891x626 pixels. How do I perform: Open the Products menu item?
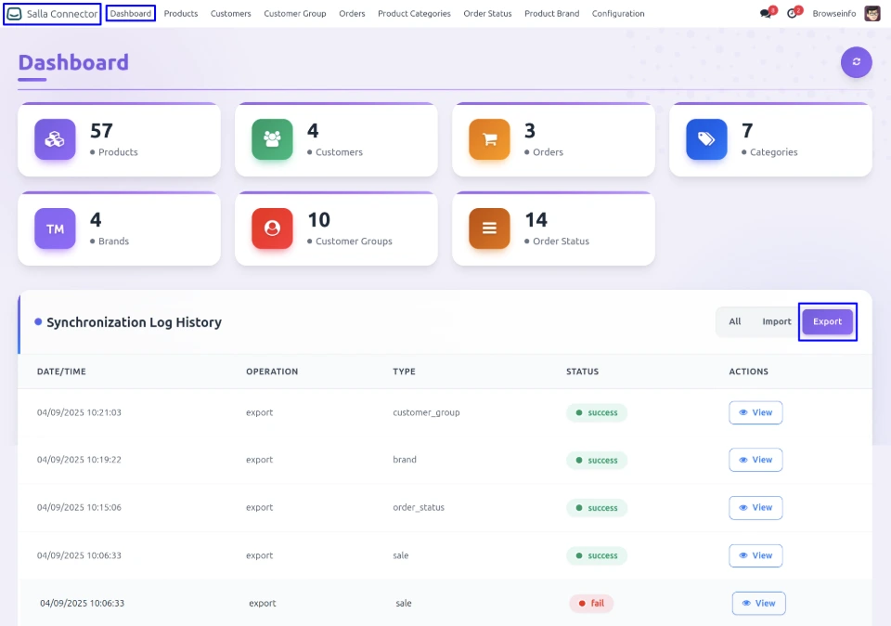(x=181, y=14)
